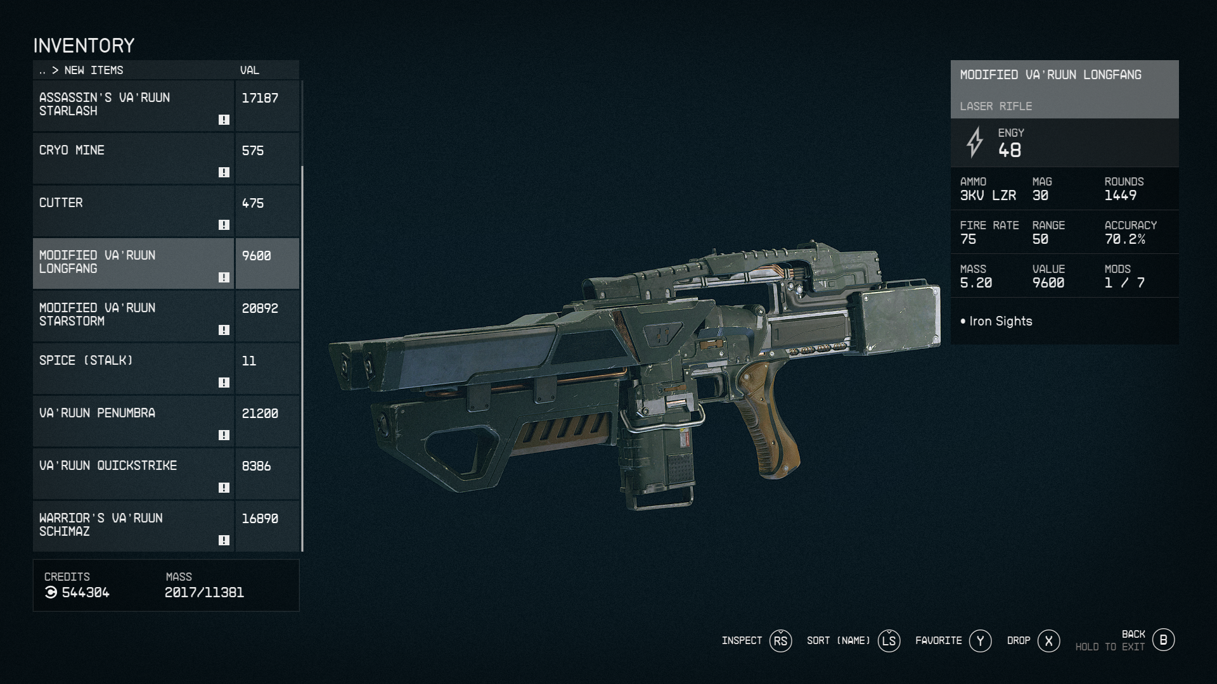Select the Iron Sights mod listing
This screenshot has width=1217, height=684.
pos(1000,320)
